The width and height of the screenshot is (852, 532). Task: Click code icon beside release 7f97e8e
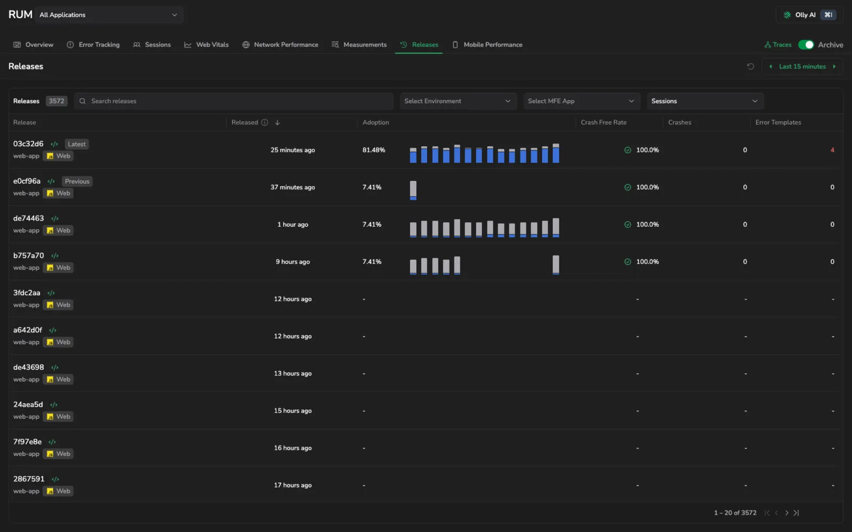[52, 442]
